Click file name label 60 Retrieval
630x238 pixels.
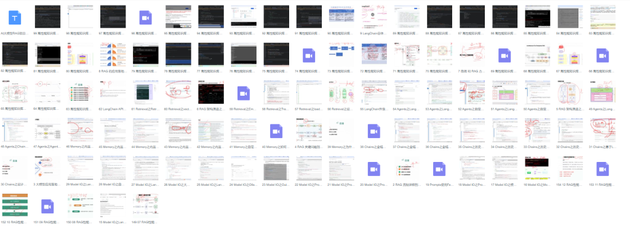(x=178, y=109)
